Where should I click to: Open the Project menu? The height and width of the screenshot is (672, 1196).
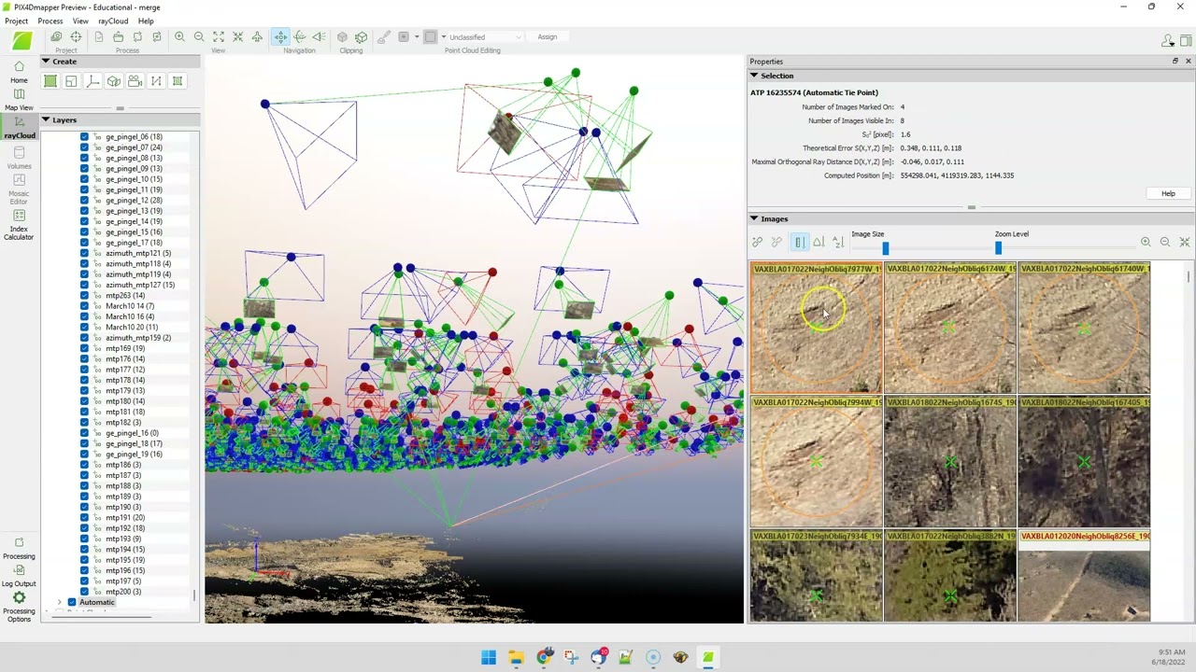(x=16, y=21)
